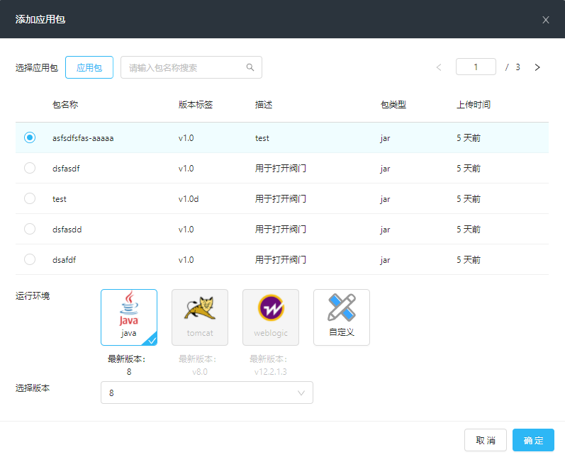565x457 pixels.
Task: Click the description cell 'test'
Action: [x=262, y=138]
